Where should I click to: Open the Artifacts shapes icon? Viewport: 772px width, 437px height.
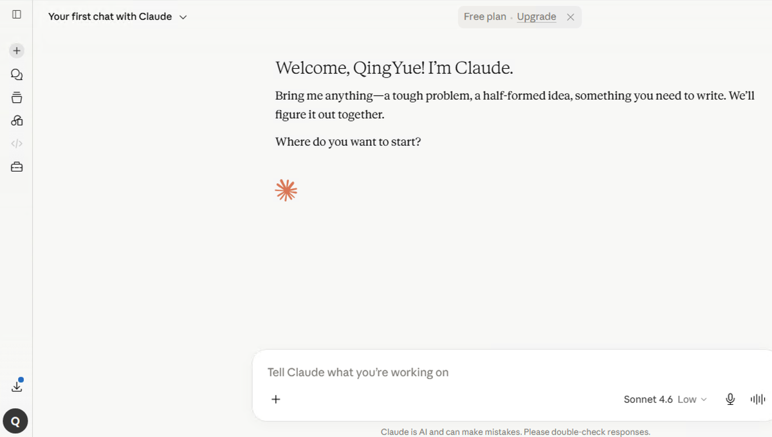(17, 121)
